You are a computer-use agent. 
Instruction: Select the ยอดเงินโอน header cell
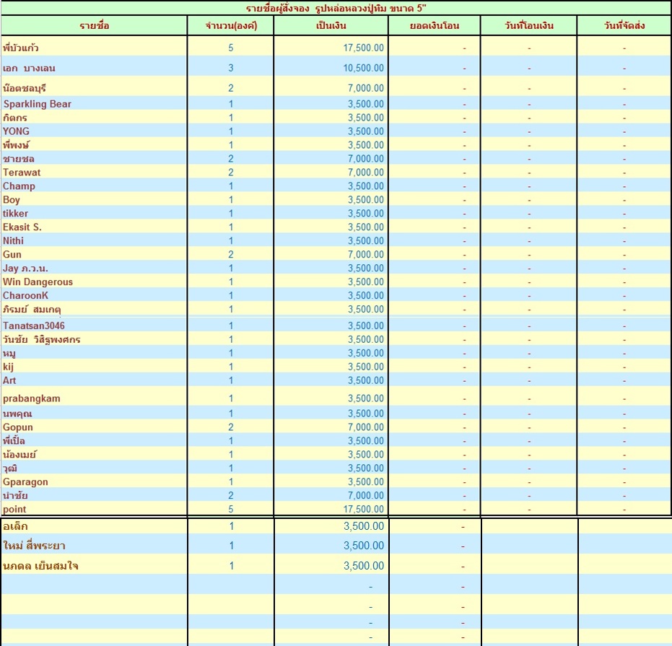(435, 26)
